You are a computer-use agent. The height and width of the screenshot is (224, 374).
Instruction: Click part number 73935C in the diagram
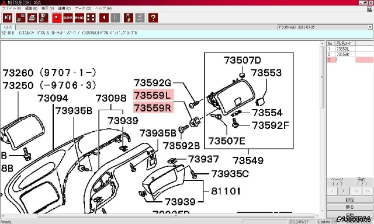(230, 174)
